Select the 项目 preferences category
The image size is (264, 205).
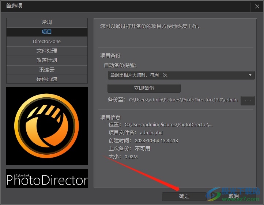click(47, 32)
